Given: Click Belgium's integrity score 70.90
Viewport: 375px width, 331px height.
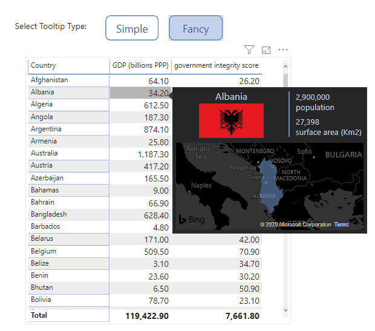Looking at the screenshot, I should 249,251.
